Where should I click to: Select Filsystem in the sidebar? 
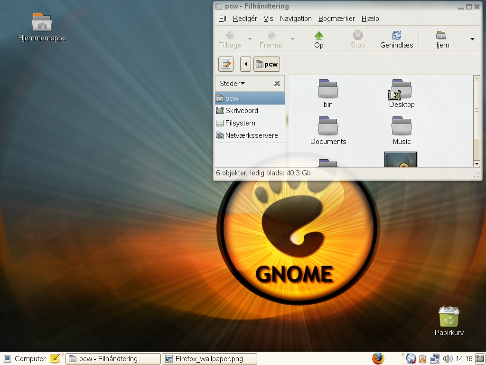pos(240,123)
